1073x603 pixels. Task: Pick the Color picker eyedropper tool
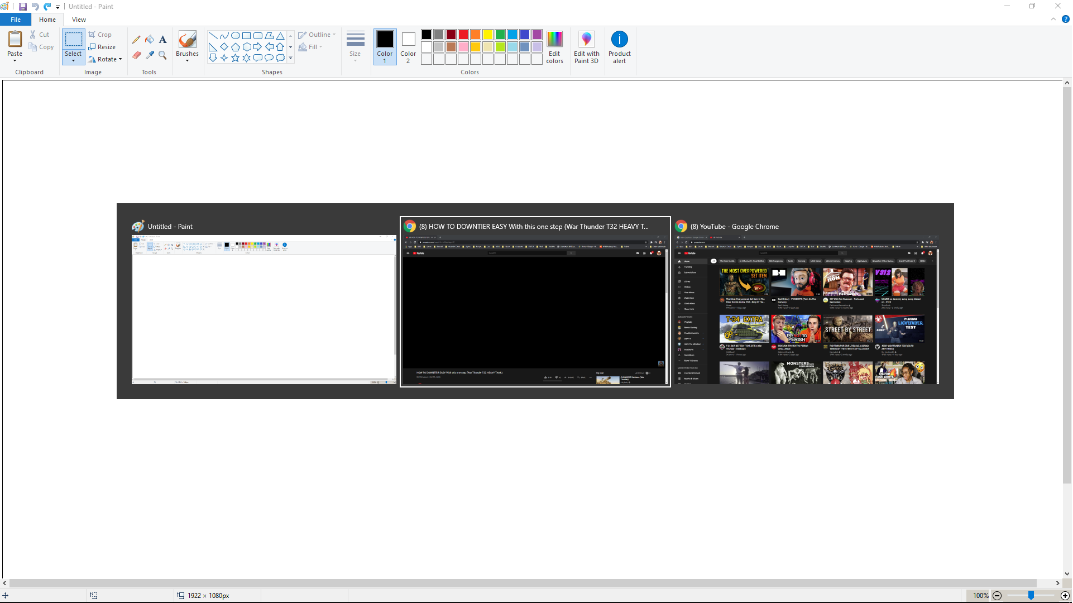click(x=150, y=55)
